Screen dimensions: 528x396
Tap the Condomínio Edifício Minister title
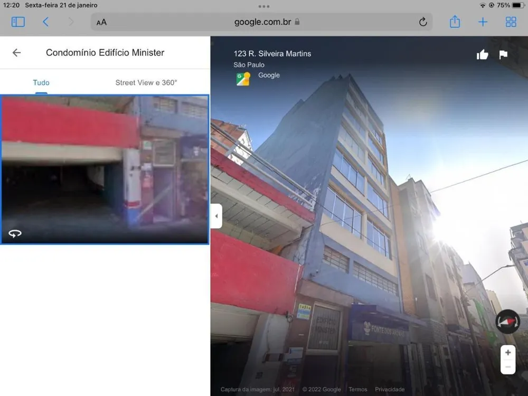[105, 52]
